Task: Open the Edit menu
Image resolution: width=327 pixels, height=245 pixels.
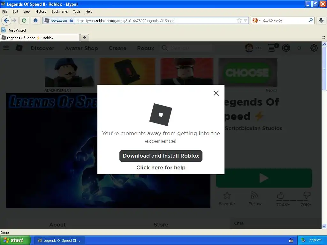Action: 15,11
